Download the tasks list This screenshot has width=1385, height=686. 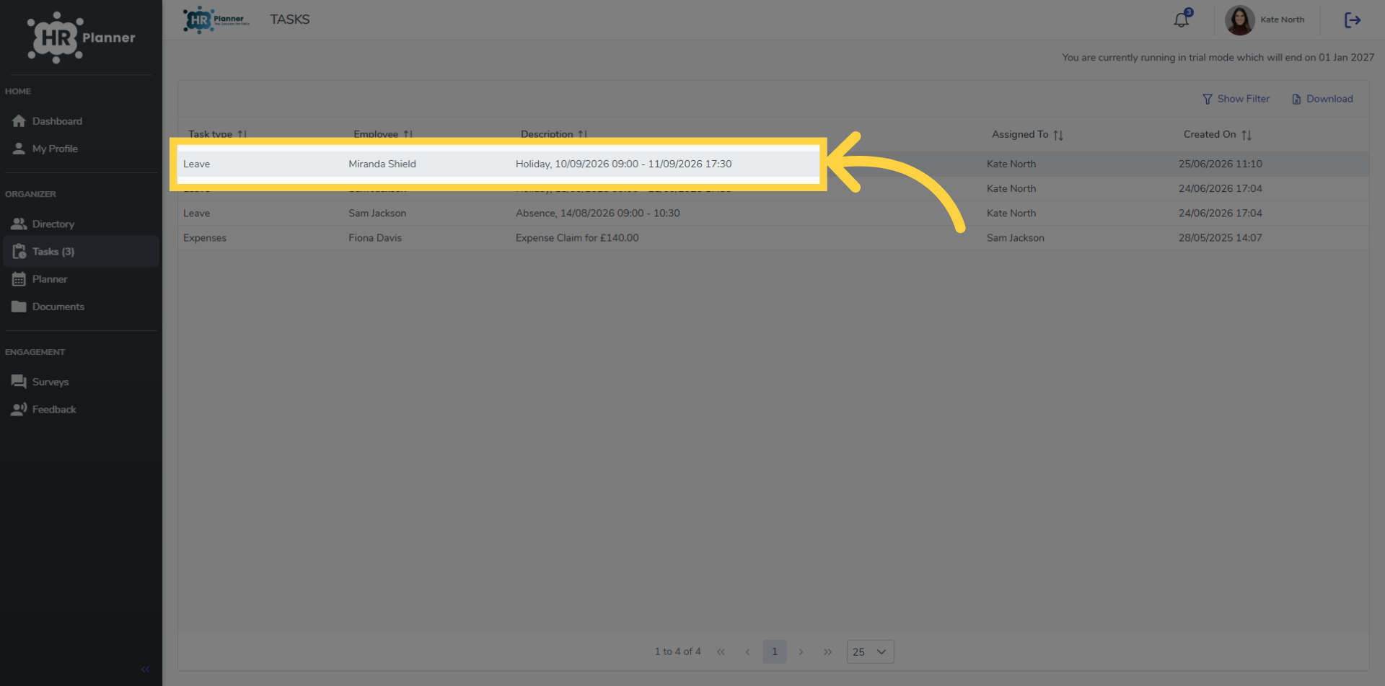1322,99
